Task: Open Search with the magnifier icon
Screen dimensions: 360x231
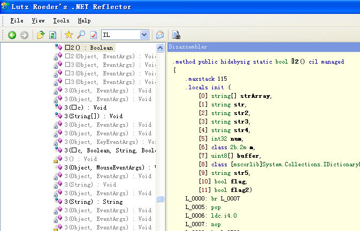Action: point(81,35)
